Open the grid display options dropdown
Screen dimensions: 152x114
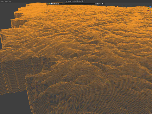point(100,3)
